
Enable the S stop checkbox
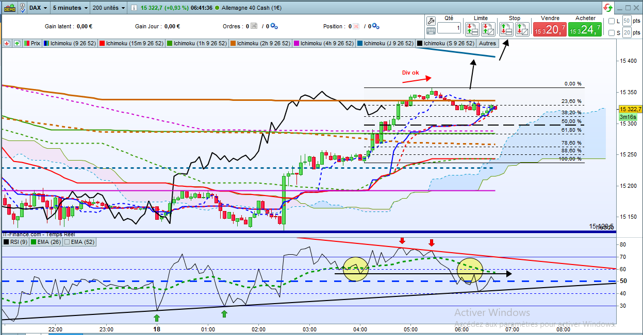[x=611, y=33]
